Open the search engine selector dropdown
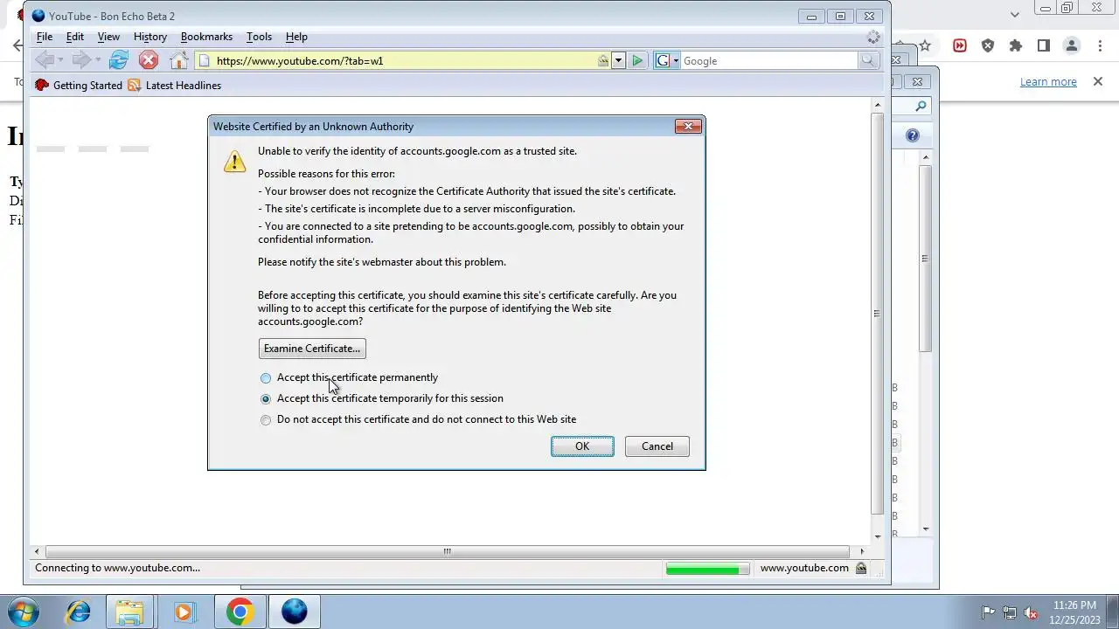The image size is (1119, 629). point(676,60)
